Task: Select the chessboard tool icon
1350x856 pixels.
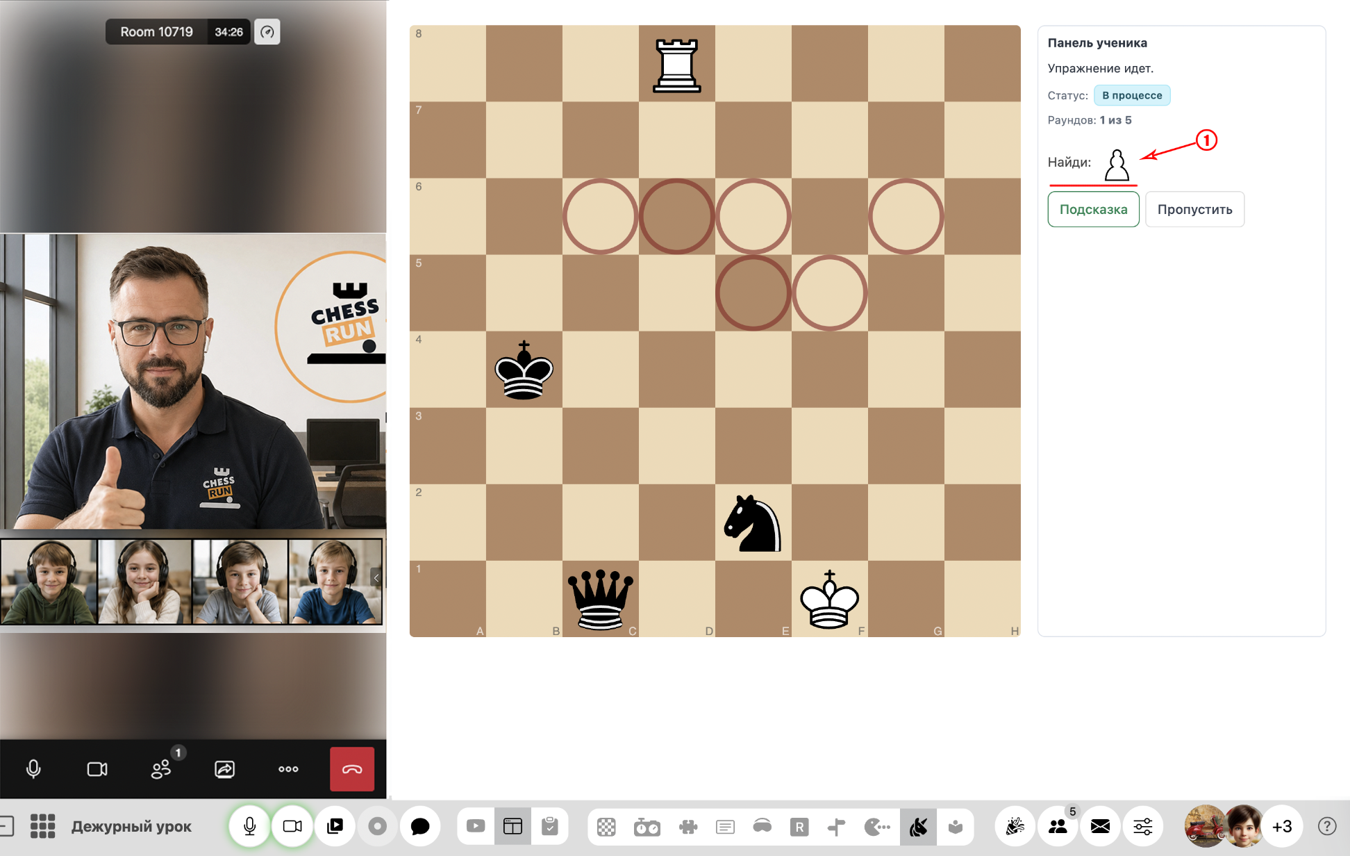Action: click(x=606, y=827)
